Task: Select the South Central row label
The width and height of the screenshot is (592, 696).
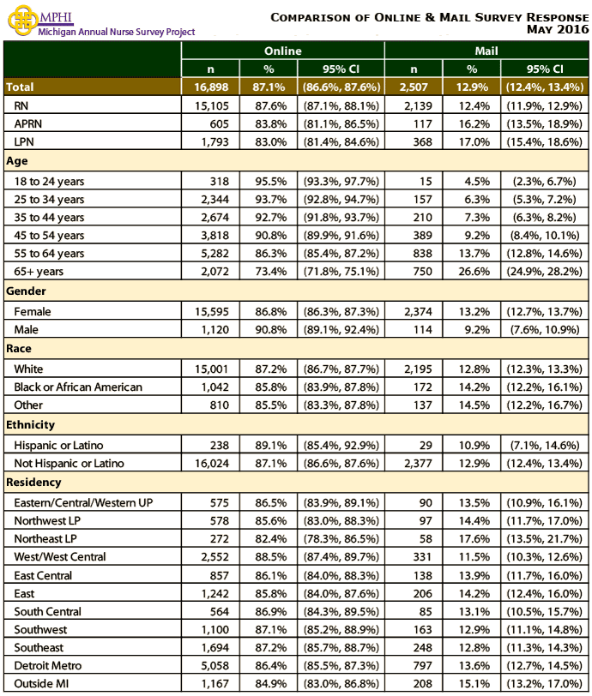Action: click(x=47, y=612)
